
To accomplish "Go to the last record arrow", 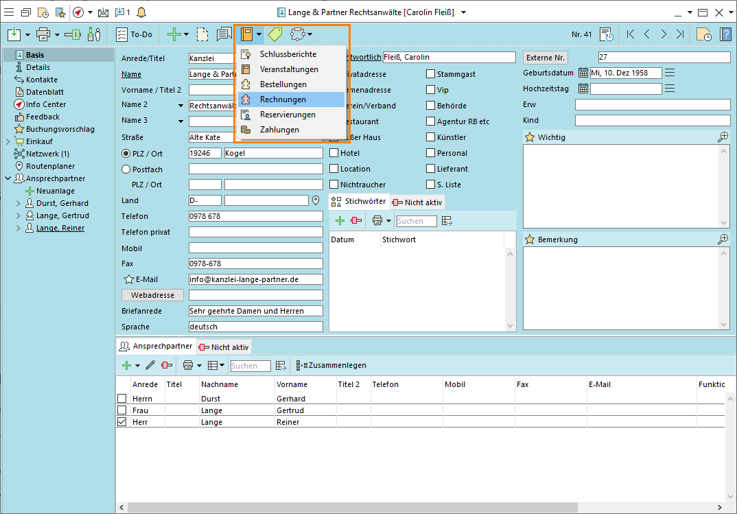I will pos(679,34).
